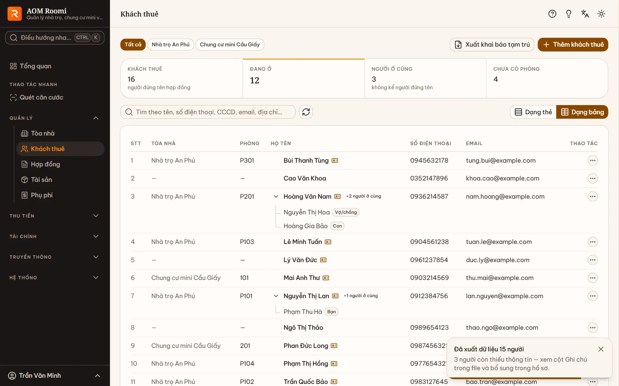
Task: Open actions menu for Bùi Thanh Tùng
Action: [x=593, y=161]
